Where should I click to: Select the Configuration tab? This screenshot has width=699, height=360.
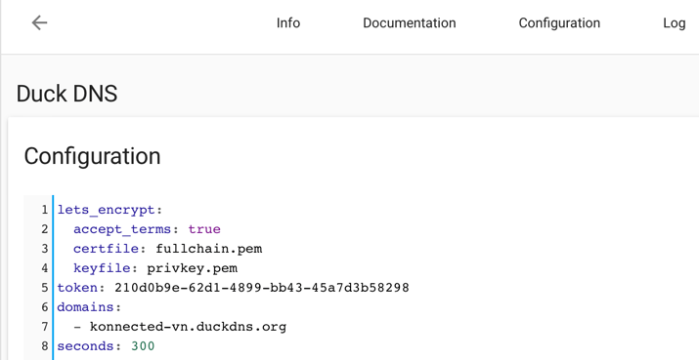(559, 23)
